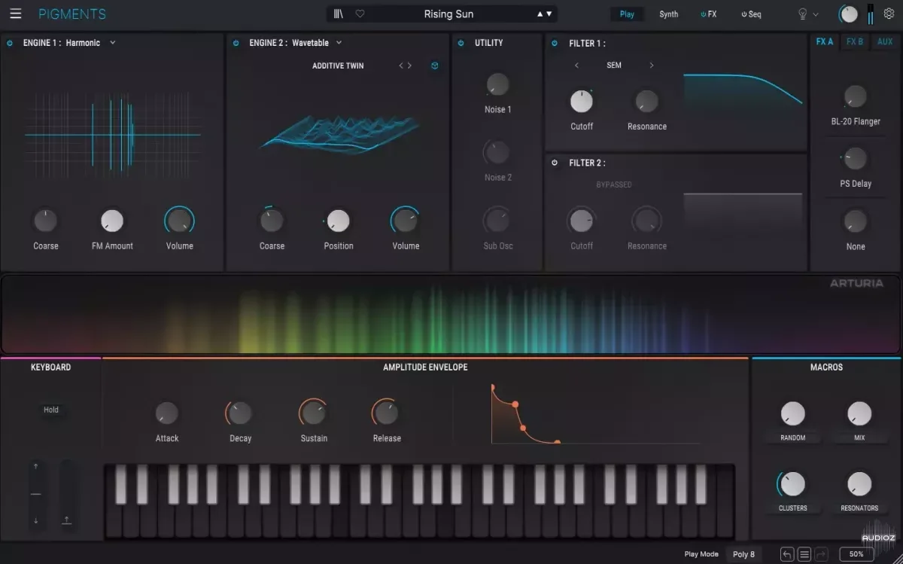903x564 pixels.
Task: Open Poly 8 play mode dropdown
Action: [x=743, y=554]
